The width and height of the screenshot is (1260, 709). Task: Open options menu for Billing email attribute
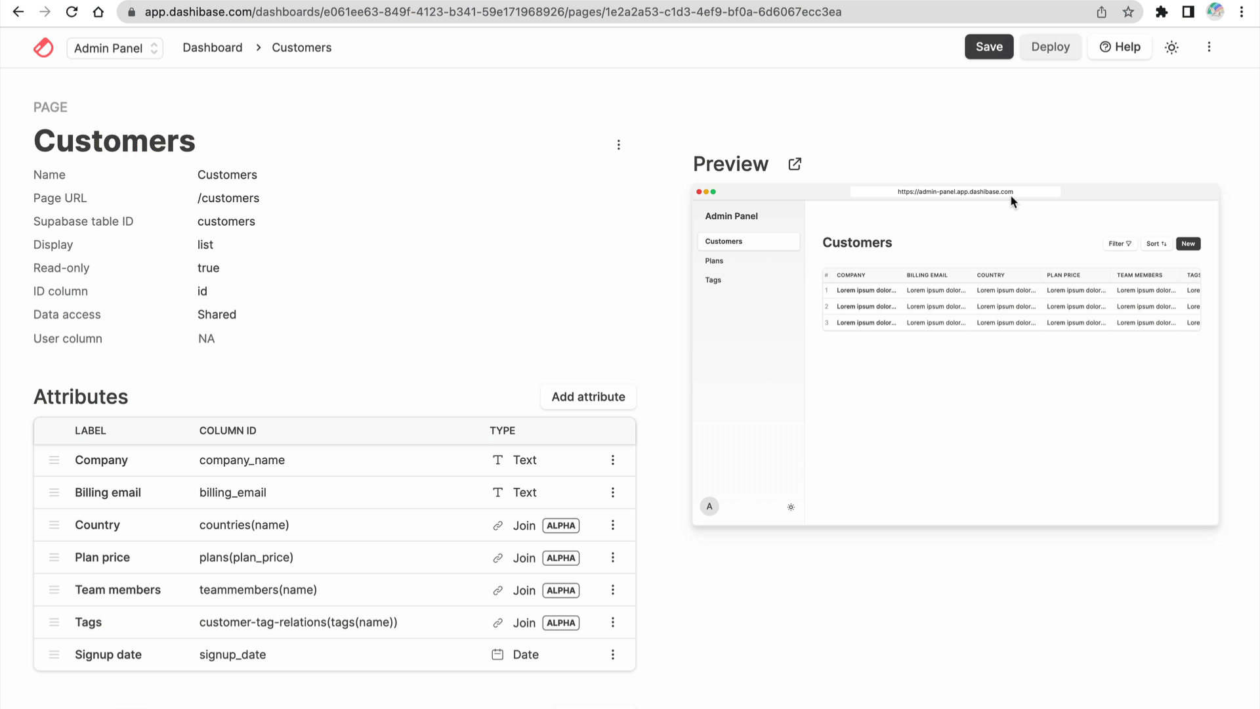[x=613, y=492]
